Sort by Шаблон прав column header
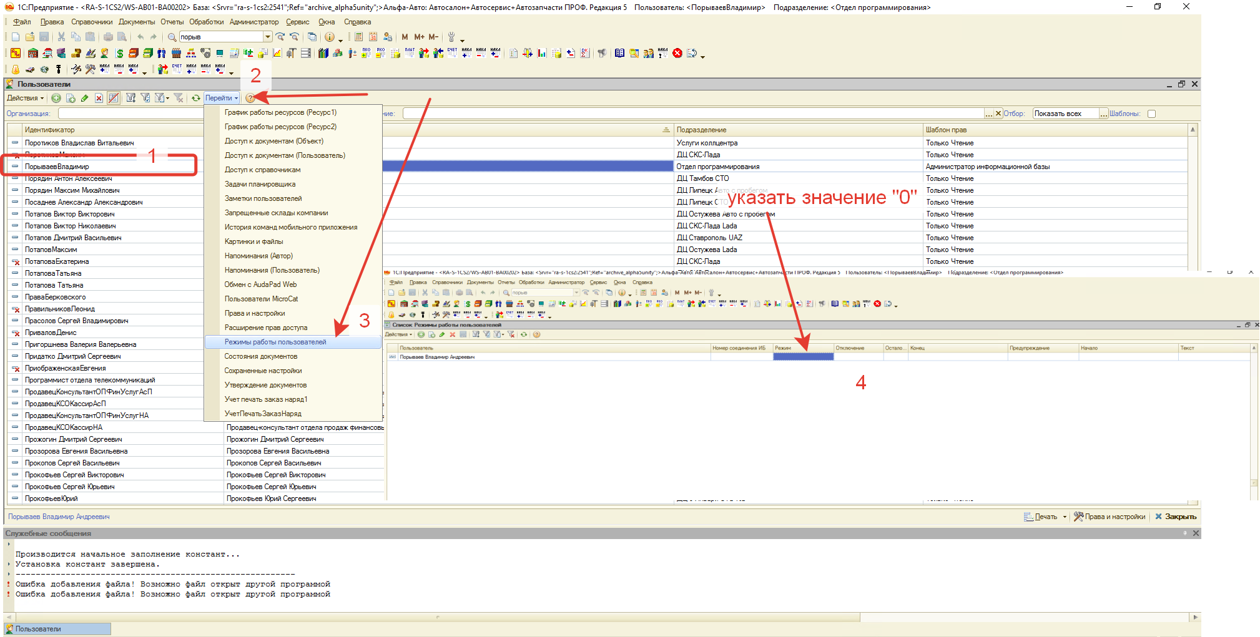 click(1055, 130)
